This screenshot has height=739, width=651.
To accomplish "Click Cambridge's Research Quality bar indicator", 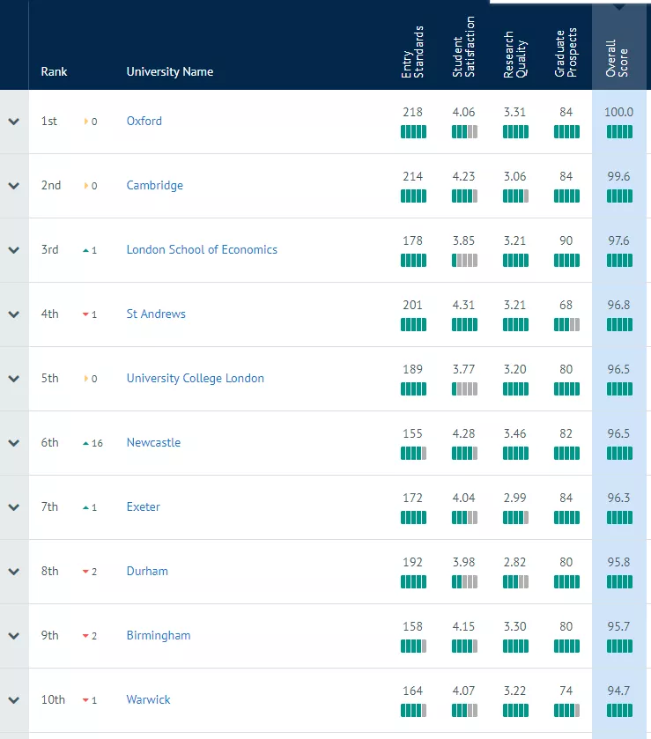I will click(x=515, y=196).
